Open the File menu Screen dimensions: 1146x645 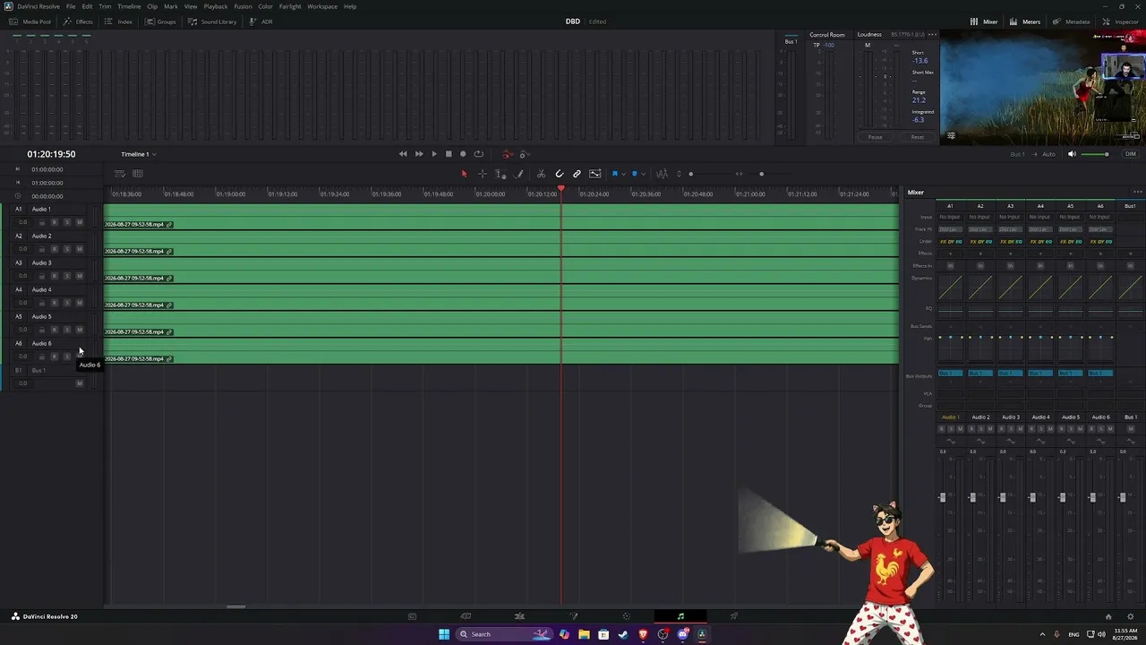(71, 6)
